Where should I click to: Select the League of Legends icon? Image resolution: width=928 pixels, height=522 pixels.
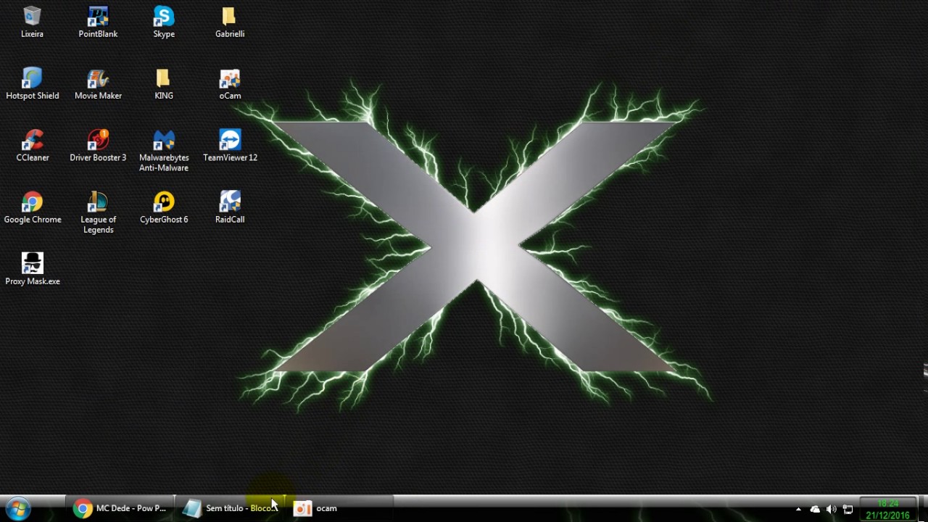pos(98,212)
